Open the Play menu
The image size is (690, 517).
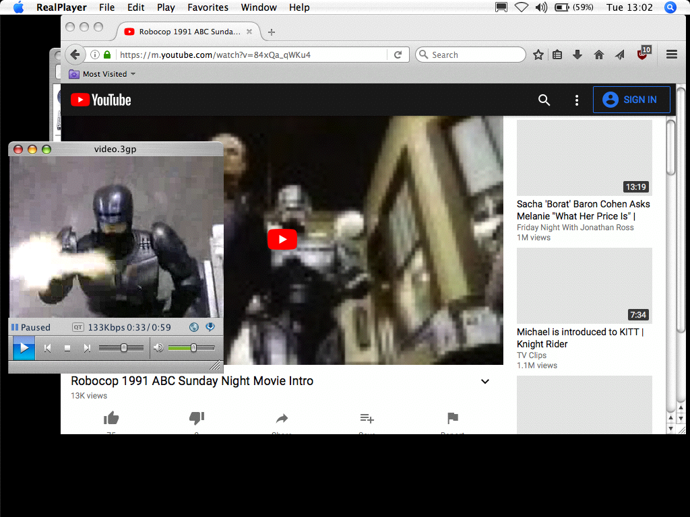tap(166, 7)
